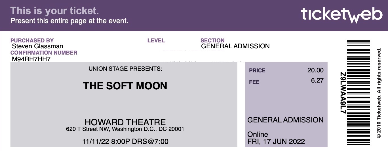This screenshot has width=388, height=151.
Task: Click the price value 20.00
Action: (x=315, y=70)
